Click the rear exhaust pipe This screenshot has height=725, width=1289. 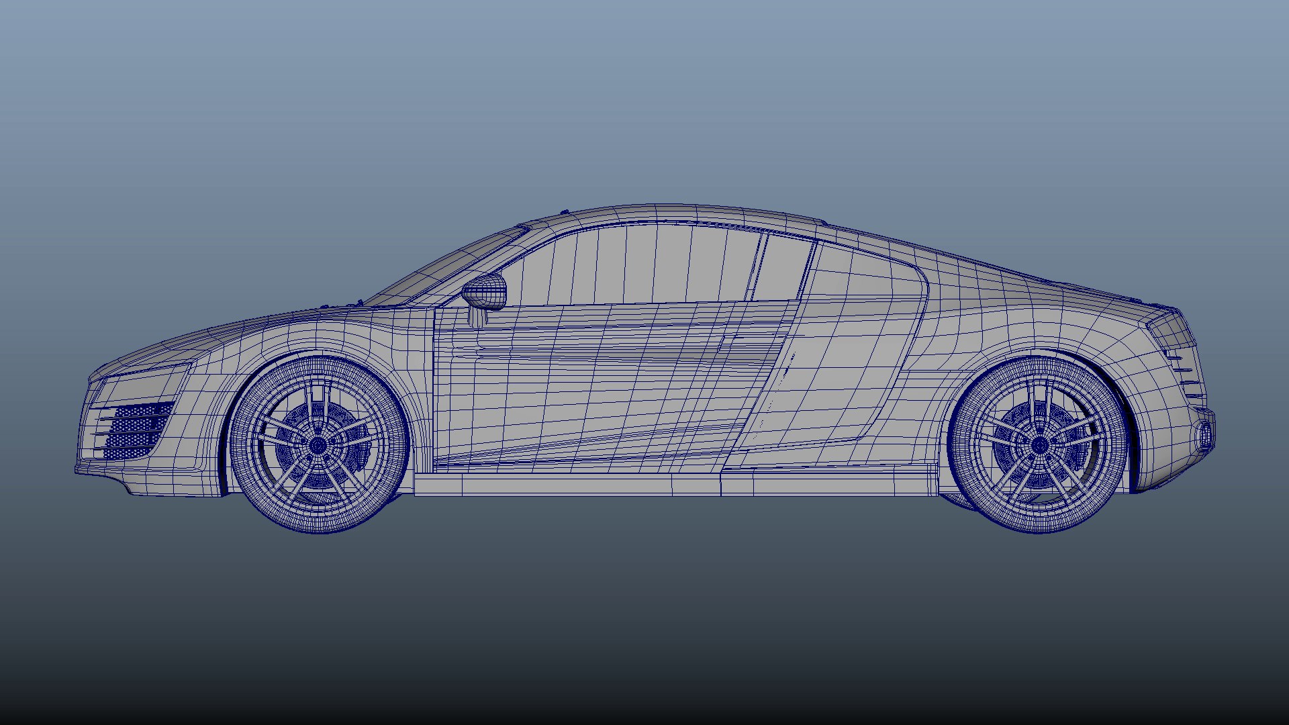[1206, 435]
